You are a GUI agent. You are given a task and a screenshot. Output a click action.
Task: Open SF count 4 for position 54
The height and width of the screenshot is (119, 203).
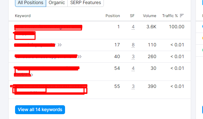tap(133, 68)
